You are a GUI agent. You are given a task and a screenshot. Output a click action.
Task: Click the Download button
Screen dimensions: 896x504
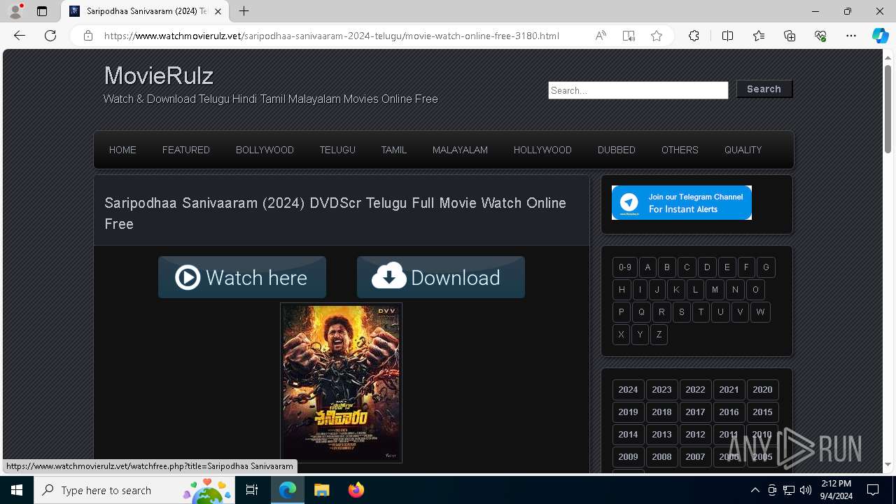coord(441,277)
